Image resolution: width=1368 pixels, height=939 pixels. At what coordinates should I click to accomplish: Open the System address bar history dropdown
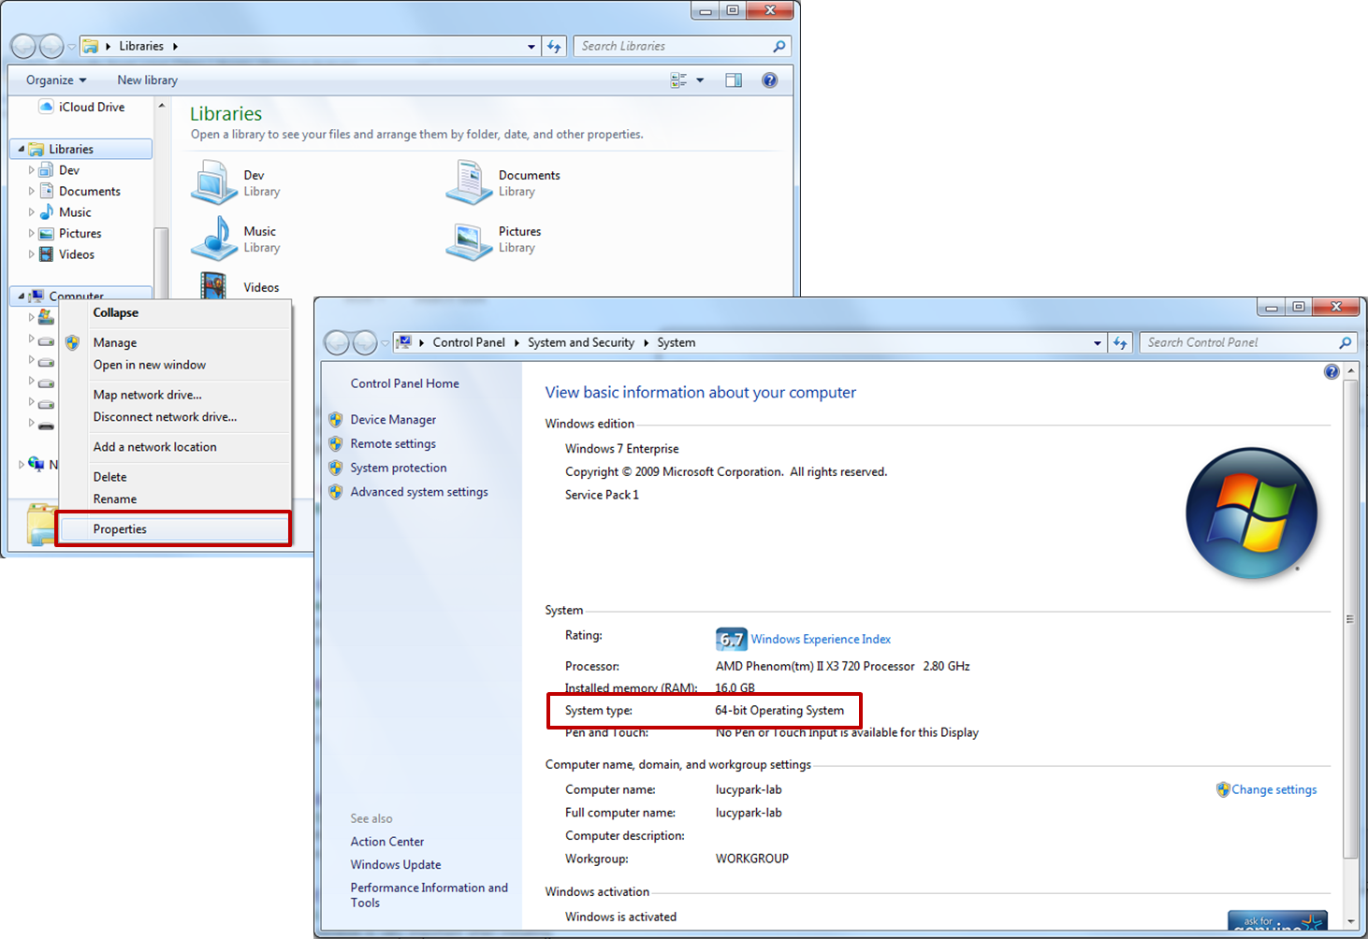tap(1098, 343)
